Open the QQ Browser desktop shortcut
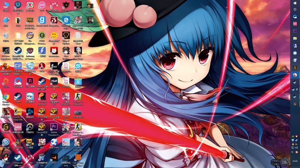 click(18, 82)
